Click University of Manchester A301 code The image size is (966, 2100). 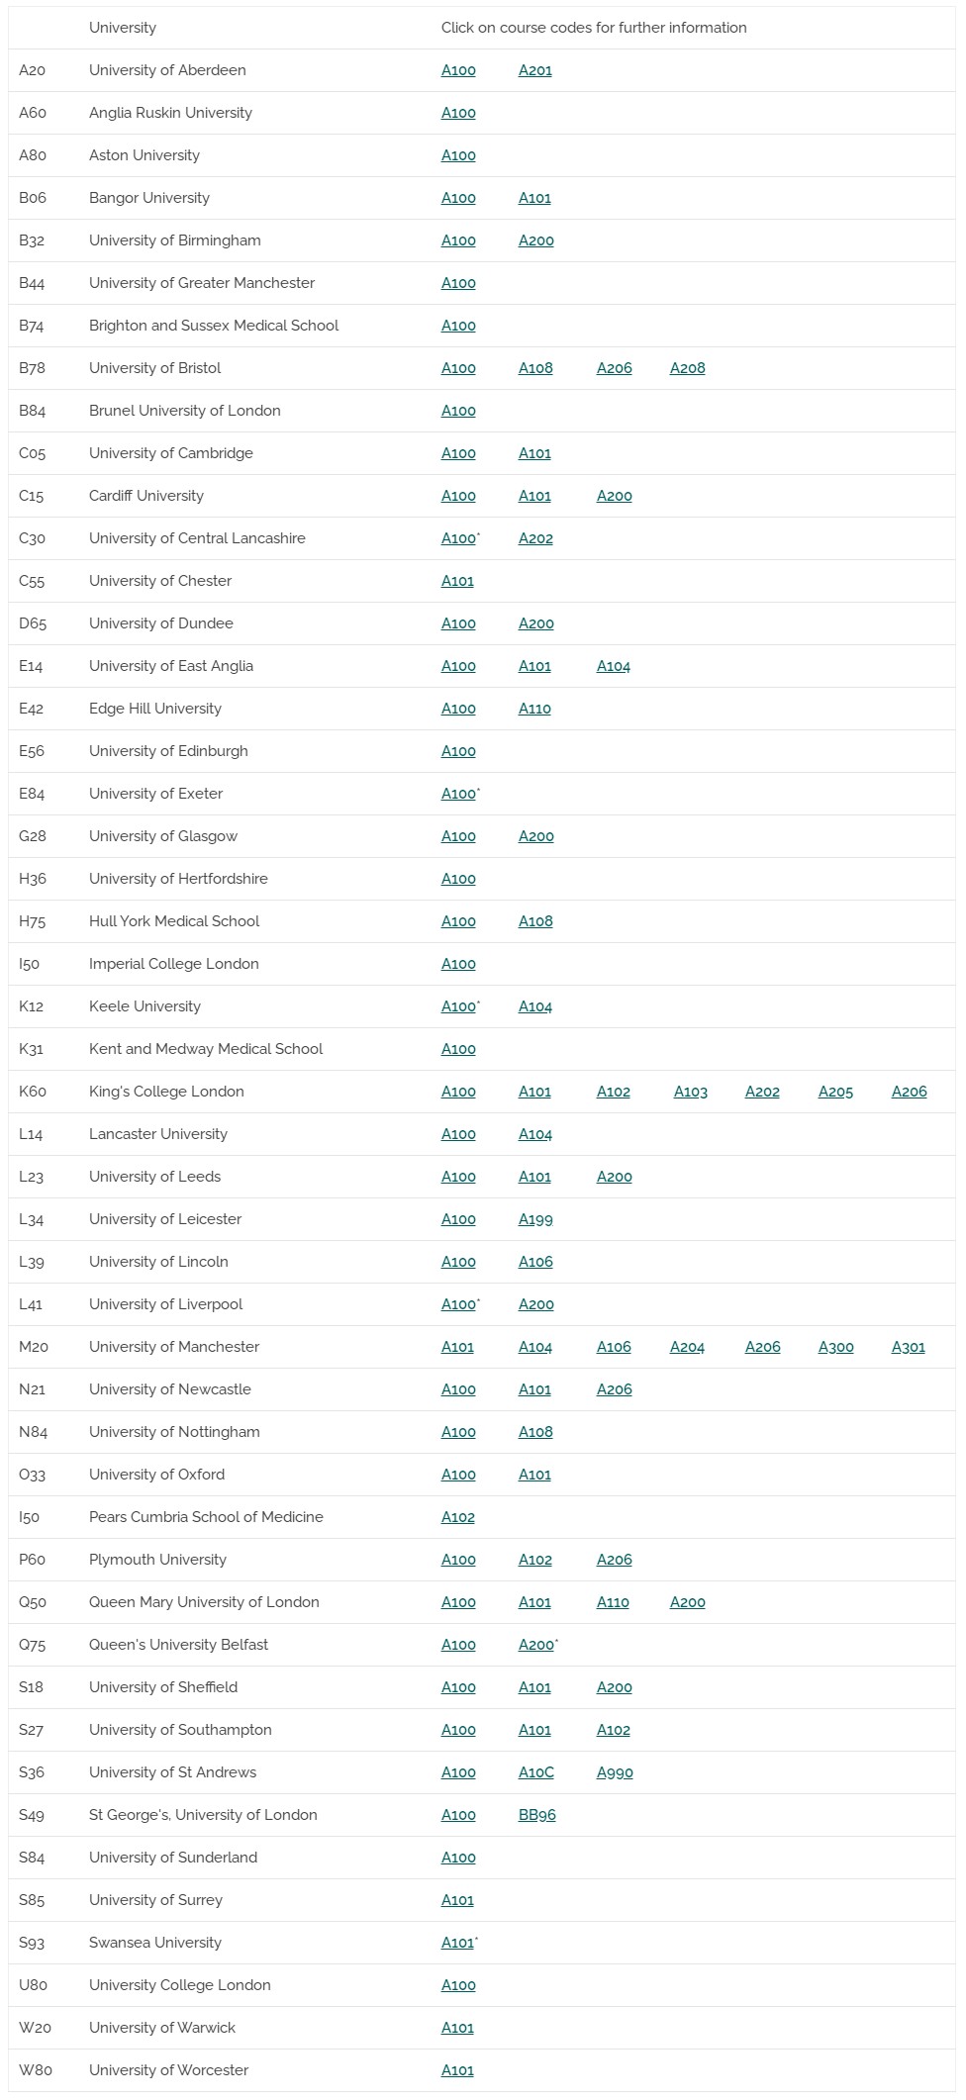[x=909, y=1347]
